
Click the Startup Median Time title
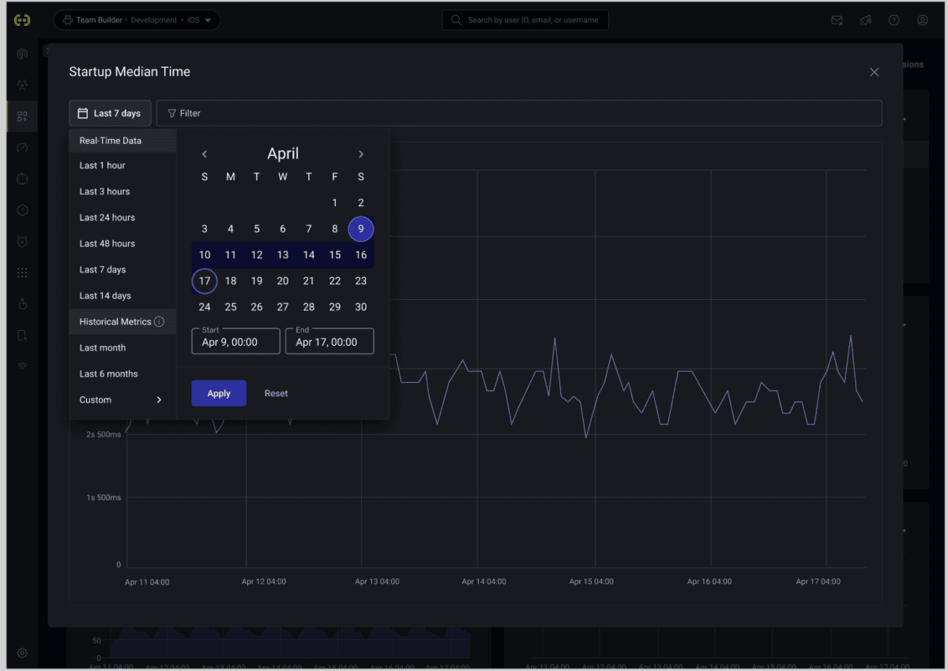pos(130,72)
